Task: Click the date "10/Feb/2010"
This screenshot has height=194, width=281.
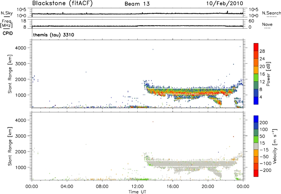Action: pyautogui.click(x=225, y=4)
